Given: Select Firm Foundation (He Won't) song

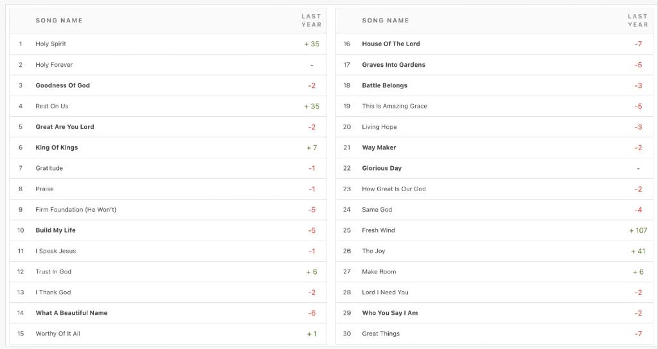Looking at the screenshot, I should [76, 210].
